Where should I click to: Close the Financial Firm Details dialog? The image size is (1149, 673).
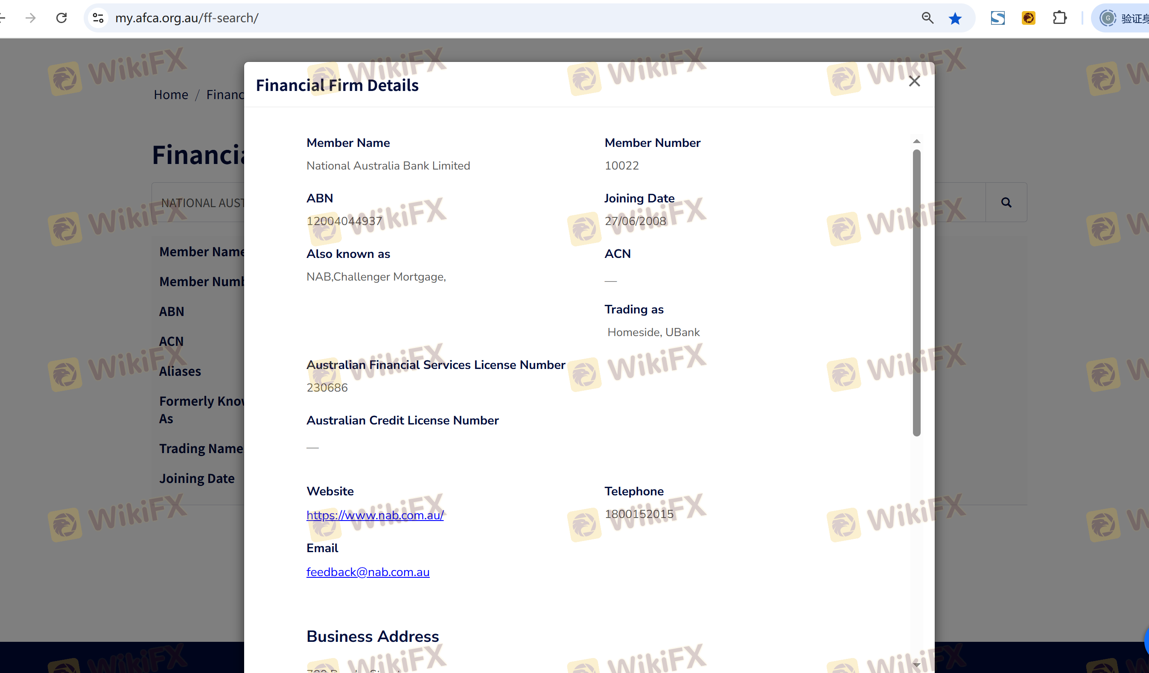(914, 81)
